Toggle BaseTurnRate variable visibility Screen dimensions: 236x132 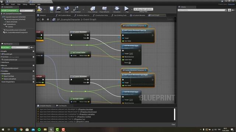(34, 76)
